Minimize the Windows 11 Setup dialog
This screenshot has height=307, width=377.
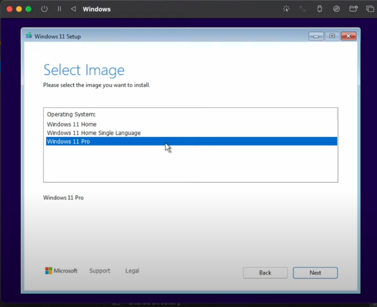(x=316, y=36)
